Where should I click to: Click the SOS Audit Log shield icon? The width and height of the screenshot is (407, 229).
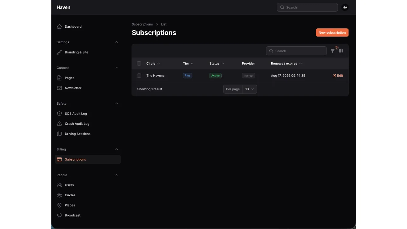(x=59, y=114)
